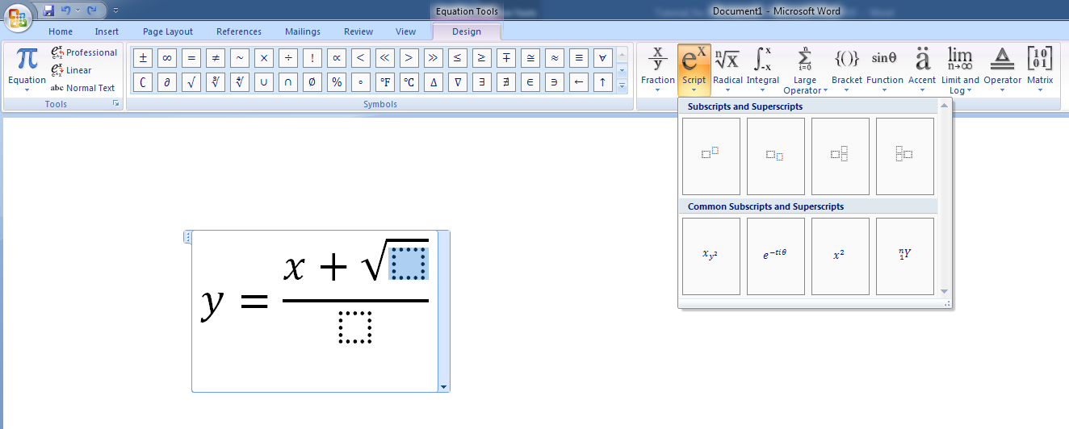Insert the degrees Fahrenheit symbol
The width and height of the screenshot is (1069, 429).
point(385,82)
